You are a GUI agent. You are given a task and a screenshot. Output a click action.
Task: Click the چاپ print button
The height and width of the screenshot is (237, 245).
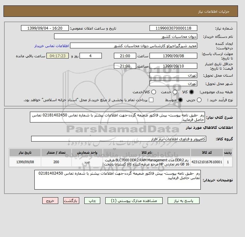click(92, 201)
